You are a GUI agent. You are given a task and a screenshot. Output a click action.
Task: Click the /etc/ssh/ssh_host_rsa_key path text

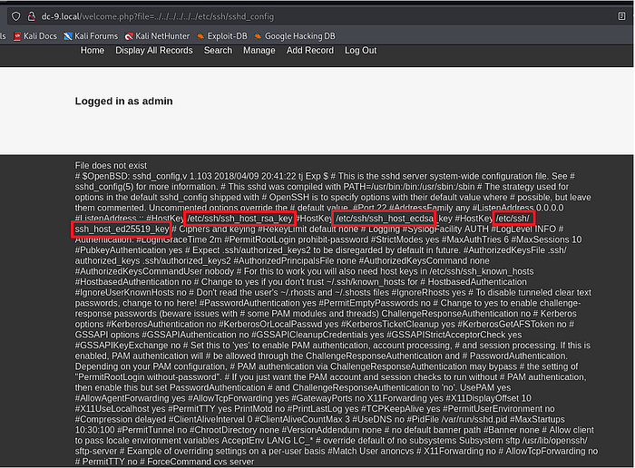239,219
